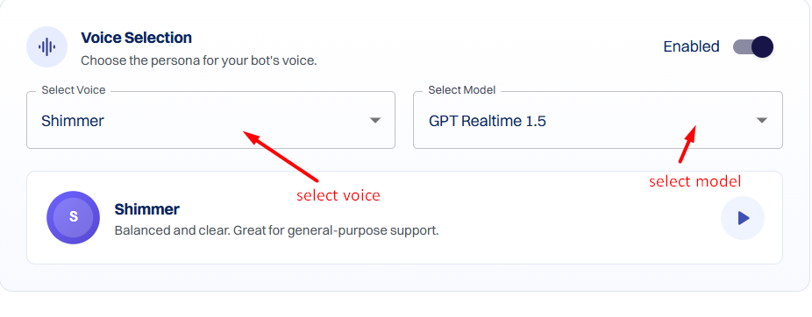Click the Balanced and clear description text
This screenshot has height=317, width=812.
coord(276,230)
